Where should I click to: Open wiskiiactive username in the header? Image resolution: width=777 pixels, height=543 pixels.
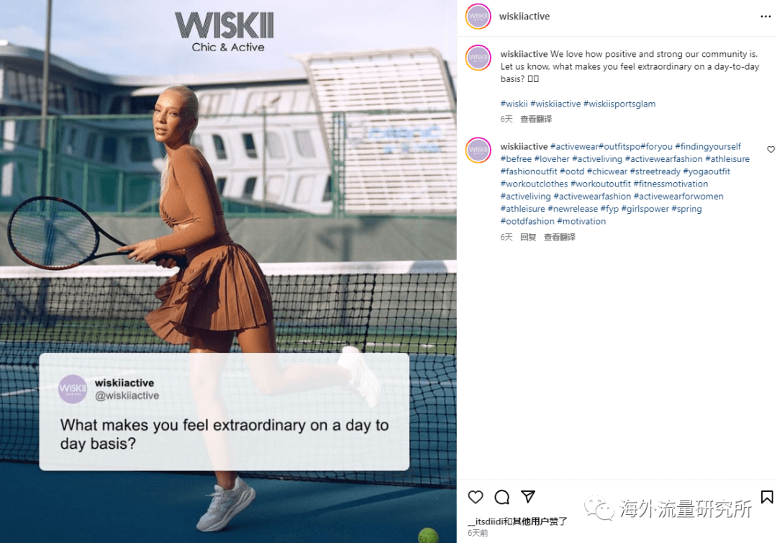point(524,17)
